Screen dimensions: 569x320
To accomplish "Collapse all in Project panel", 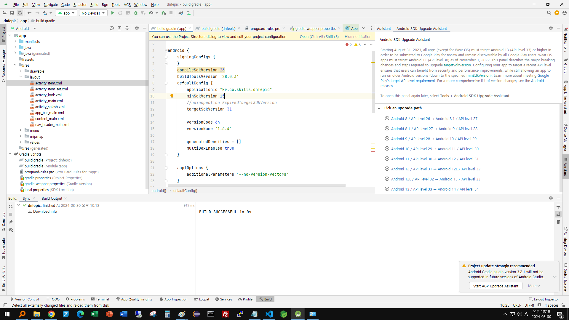I will tap(127, 28).
